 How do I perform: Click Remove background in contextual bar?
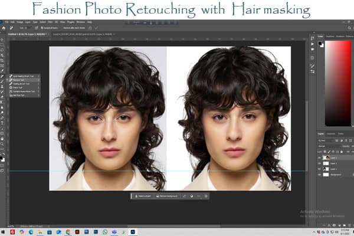167,196
